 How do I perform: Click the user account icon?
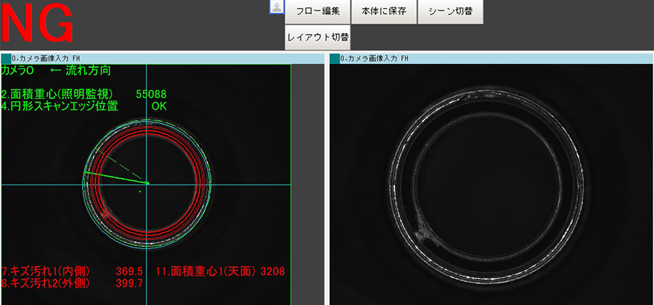276,7
